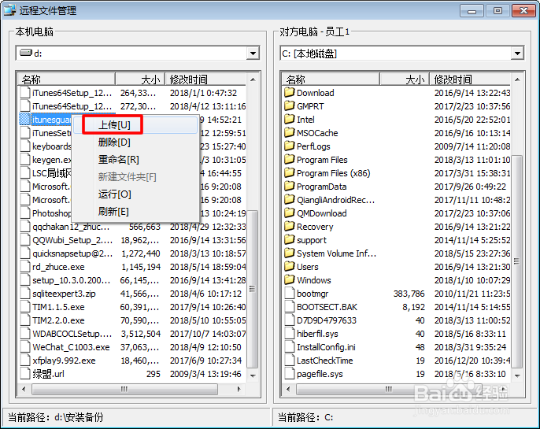The width and height of the screenshot is (540, 429).
Task: Select the Program Files folder name
Action: [x=322, y=160]
